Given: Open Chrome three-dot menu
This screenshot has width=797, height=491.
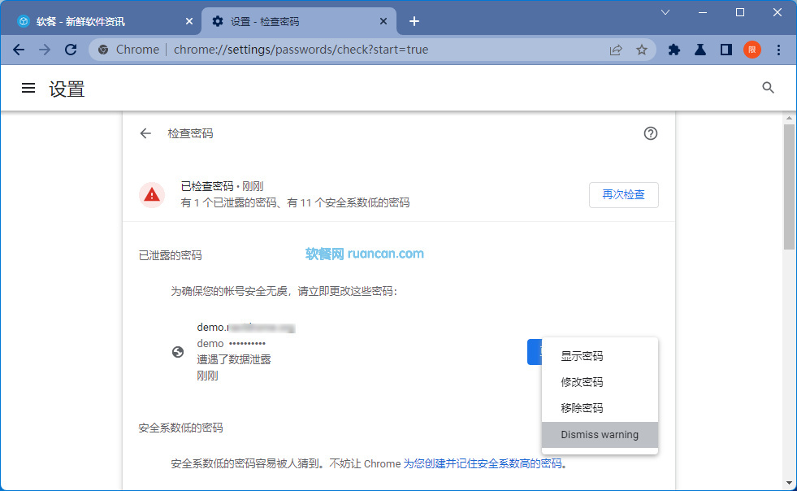Looking at the screenshot, I should click(x=778, y=50).
